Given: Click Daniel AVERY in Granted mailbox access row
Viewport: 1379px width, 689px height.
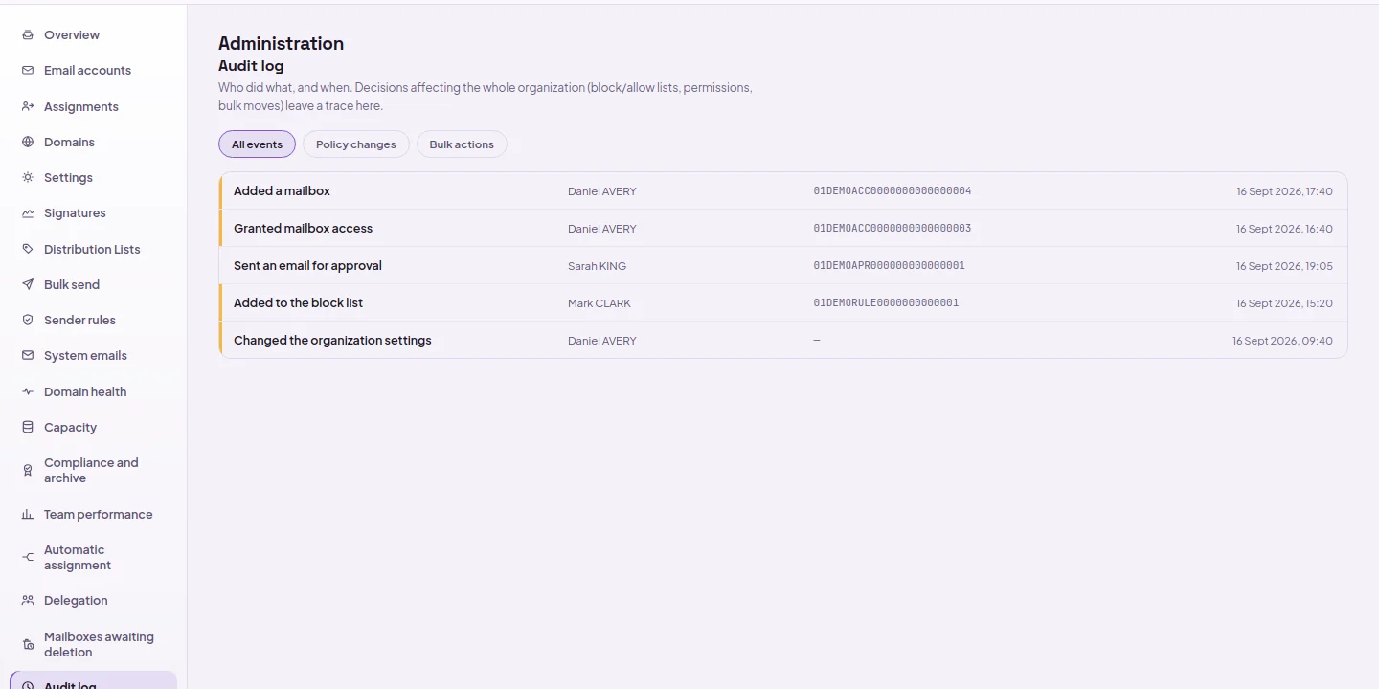Looking at the screenshot, I should point(602,229).
